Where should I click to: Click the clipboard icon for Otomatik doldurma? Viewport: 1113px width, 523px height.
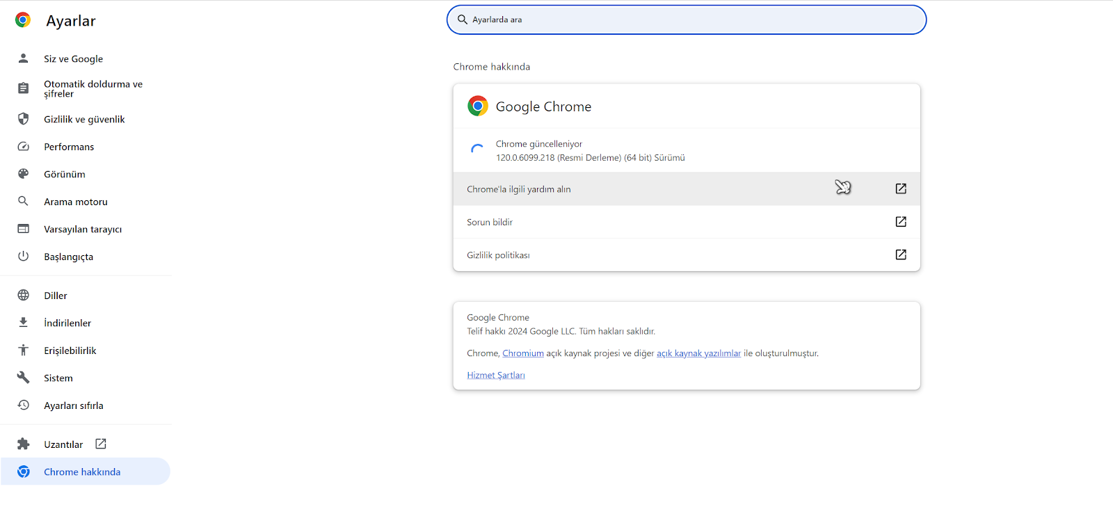[23, 88]
